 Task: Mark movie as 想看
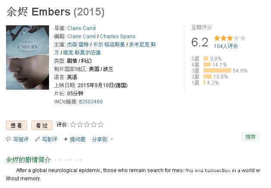click(x=17, y=125)
